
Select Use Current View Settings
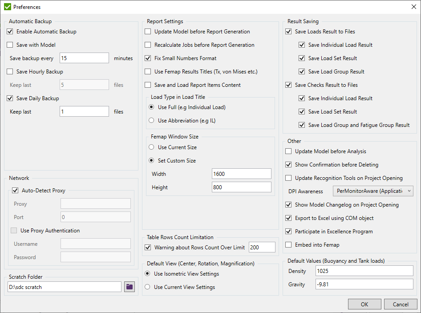point(147,287)
